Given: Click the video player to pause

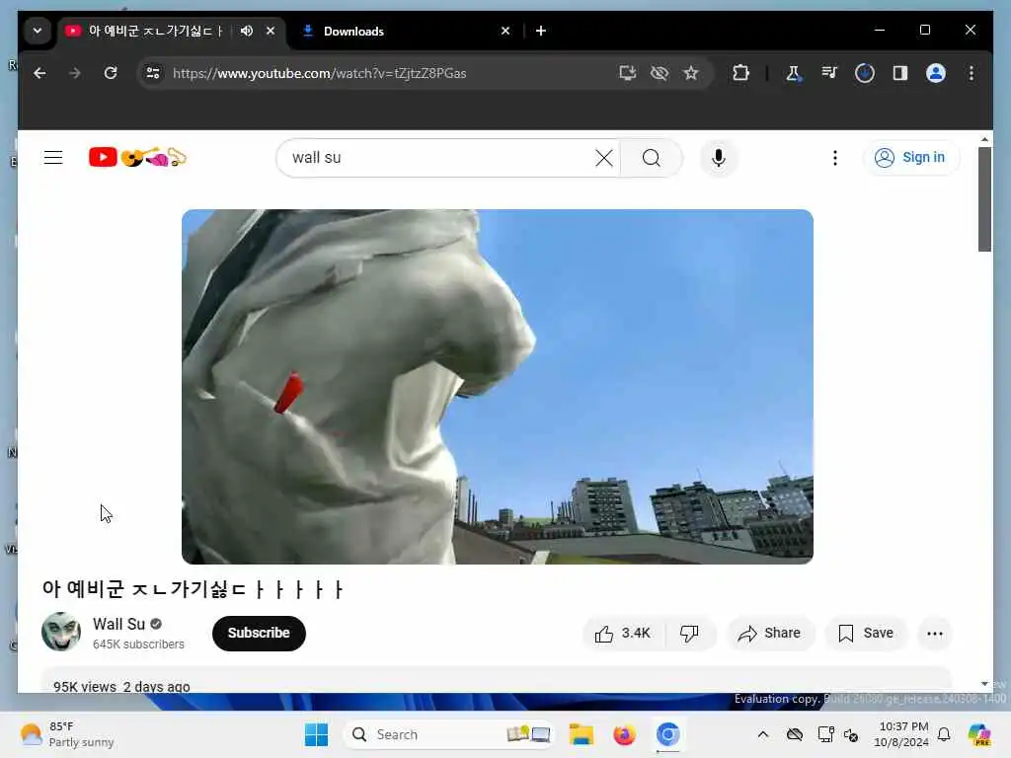Looking at the screenshot, I should [498, 387].
